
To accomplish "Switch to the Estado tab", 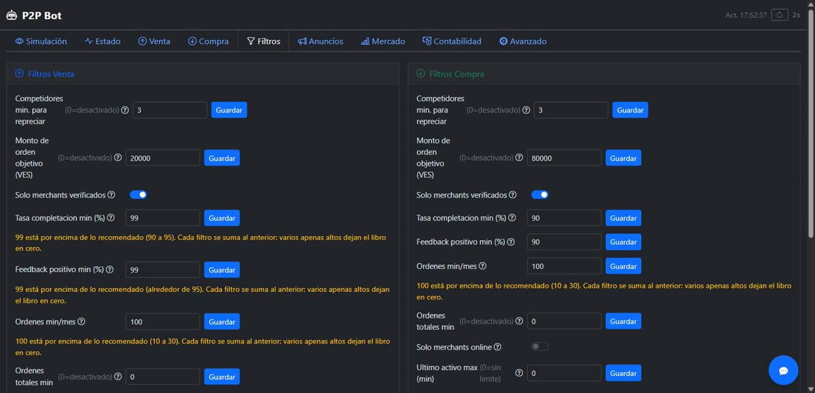I will click(x=103, y=41).
